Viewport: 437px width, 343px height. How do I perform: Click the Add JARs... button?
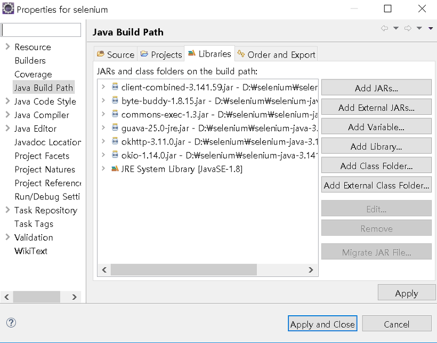(x=376, y=88)
